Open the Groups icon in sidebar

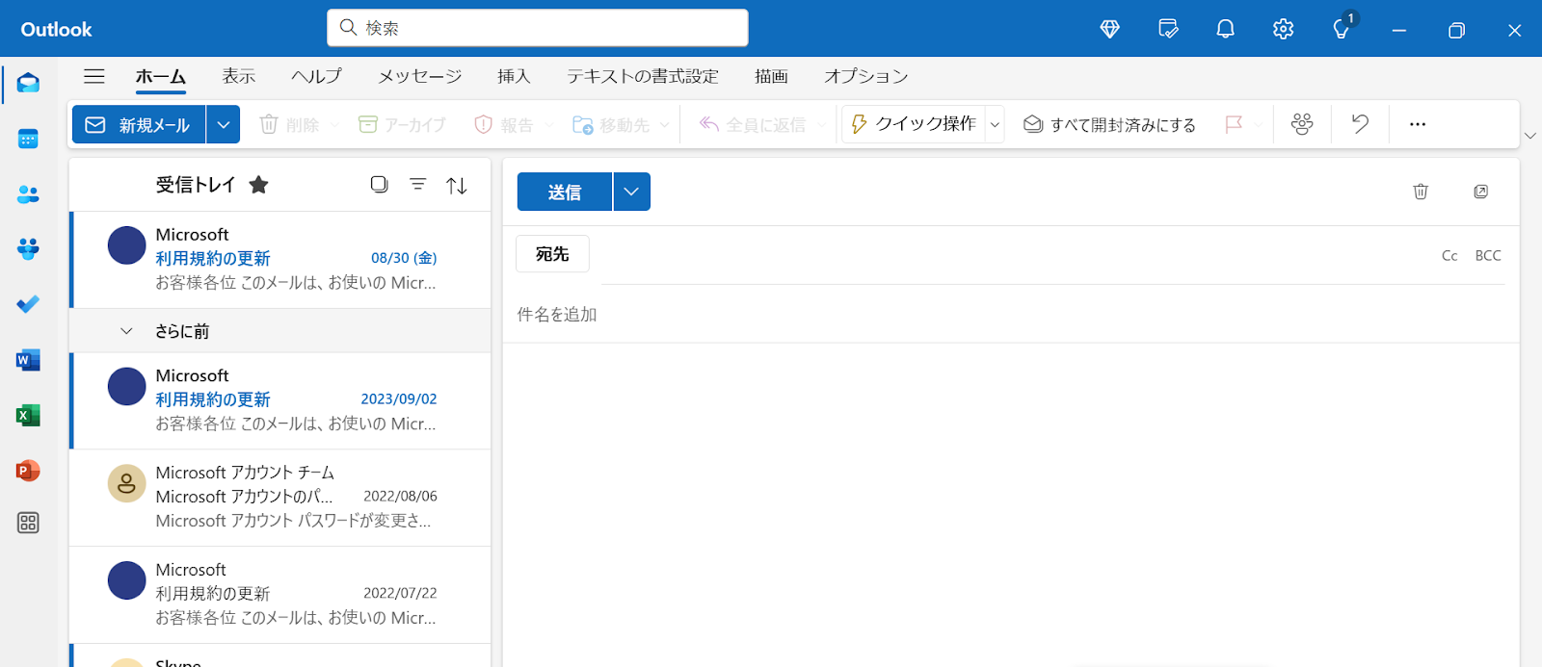pos(28,249)
